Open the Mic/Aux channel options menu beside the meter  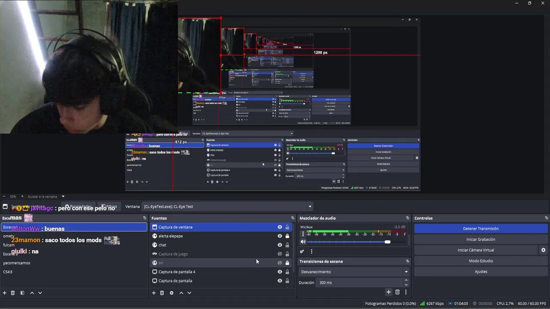pos(303,234)
